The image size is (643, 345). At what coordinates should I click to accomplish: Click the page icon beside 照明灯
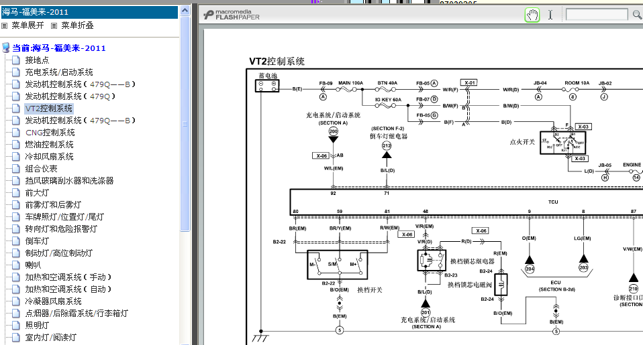click(16, 326)
